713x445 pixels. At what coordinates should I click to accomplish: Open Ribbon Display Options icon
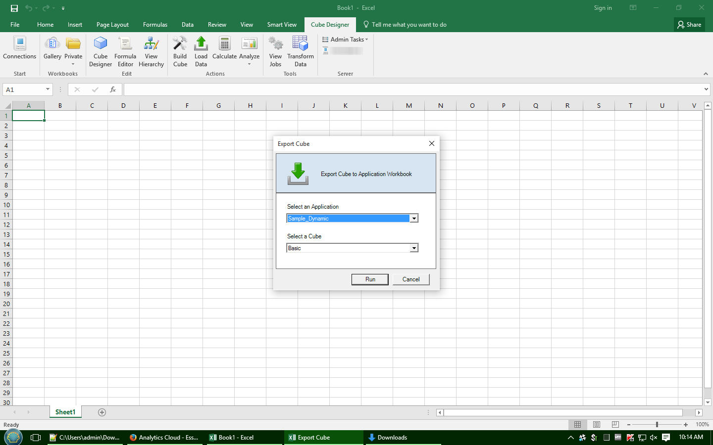tap(633, 8)
